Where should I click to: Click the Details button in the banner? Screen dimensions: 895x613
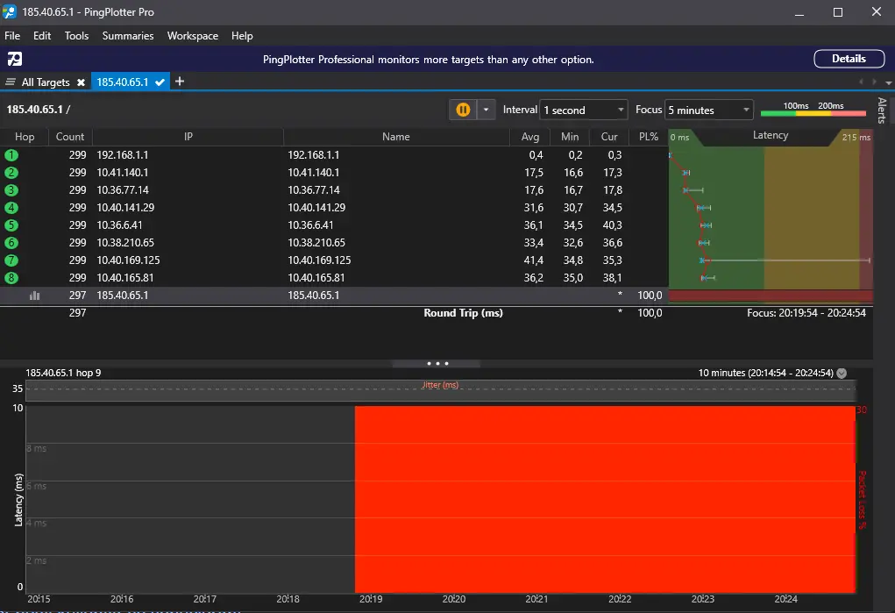click(x=849, y=59)
